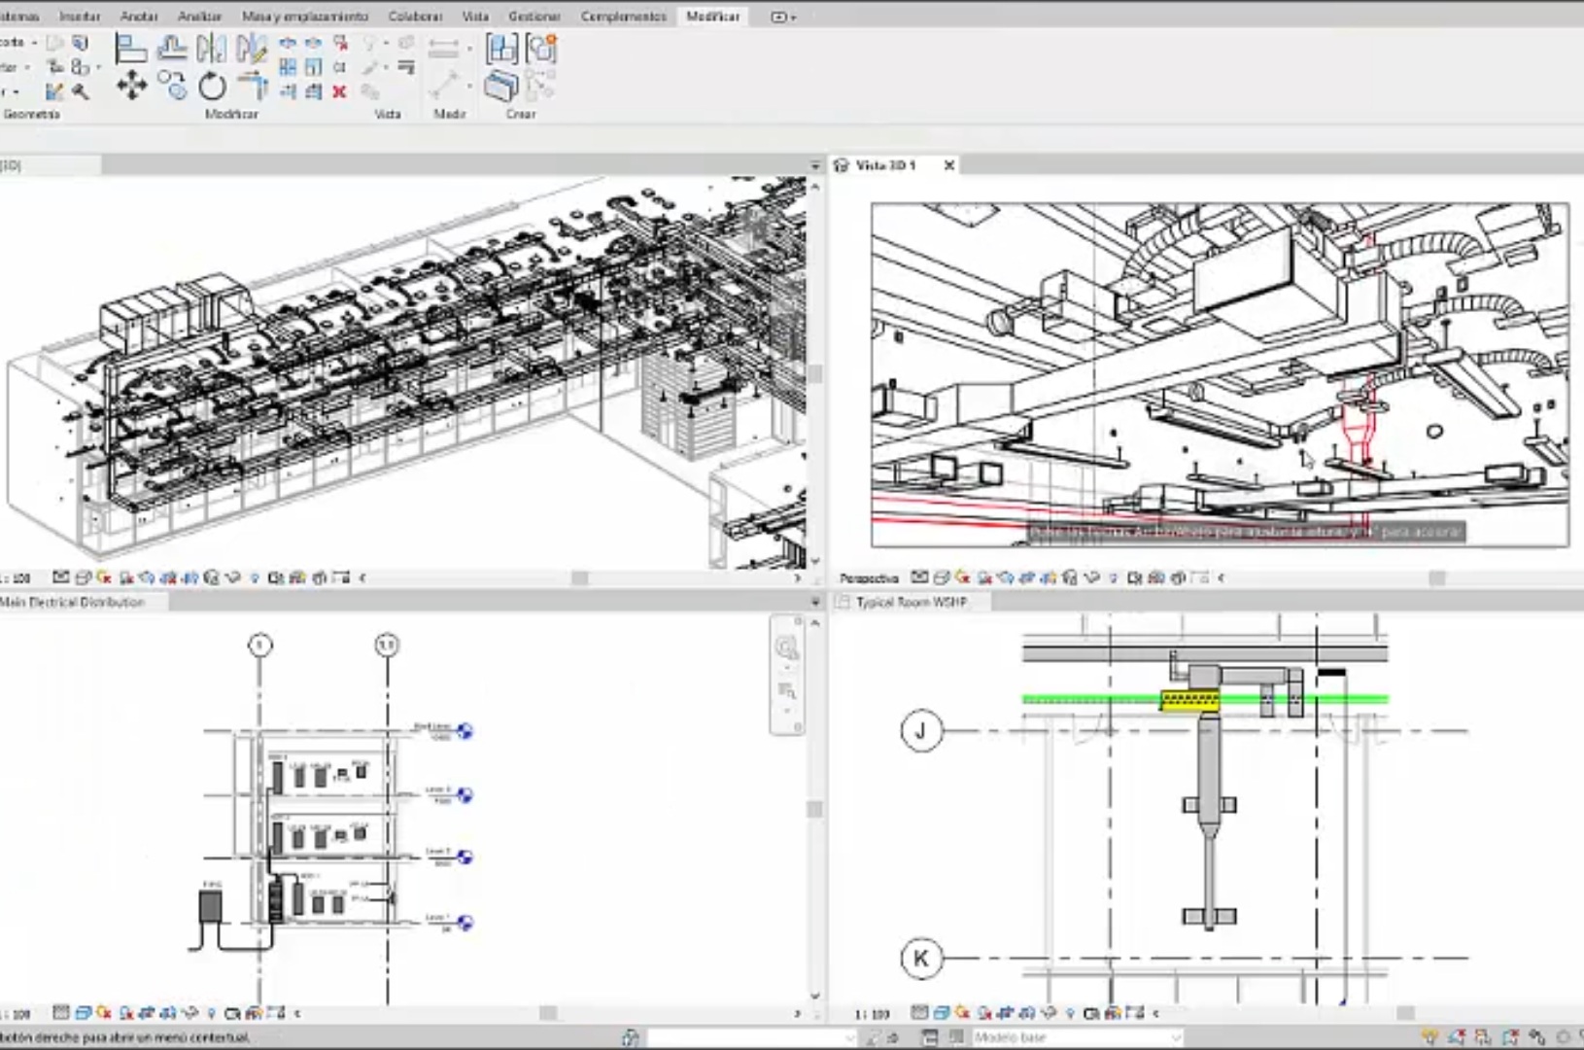Open the ribbon display options dropdown arrow
The height and width of the screenshot is (1050, 1584).
tap(794, 17)
